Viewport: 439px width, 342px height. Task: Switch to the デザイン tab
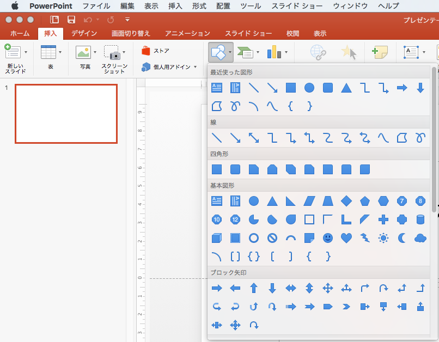click(84, 34)
